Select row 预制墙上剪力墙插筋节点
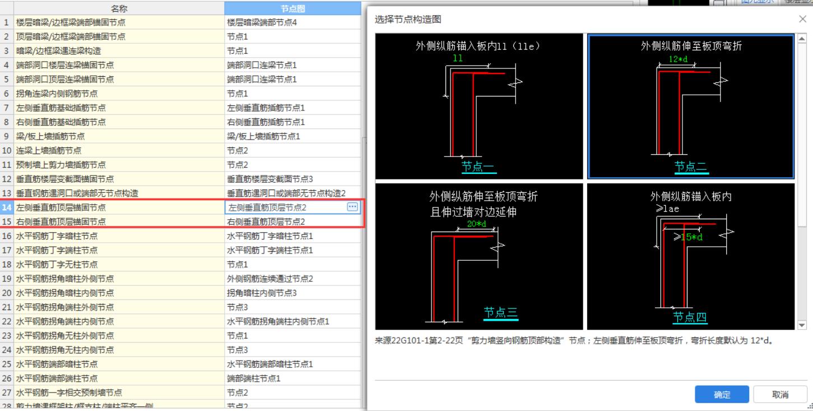813x411 pixels. pyautogui.click(x=119, y=165)
